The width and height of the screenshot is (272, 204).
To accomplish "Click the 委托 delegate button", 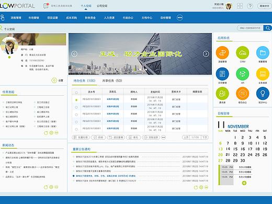I will 133,138.
